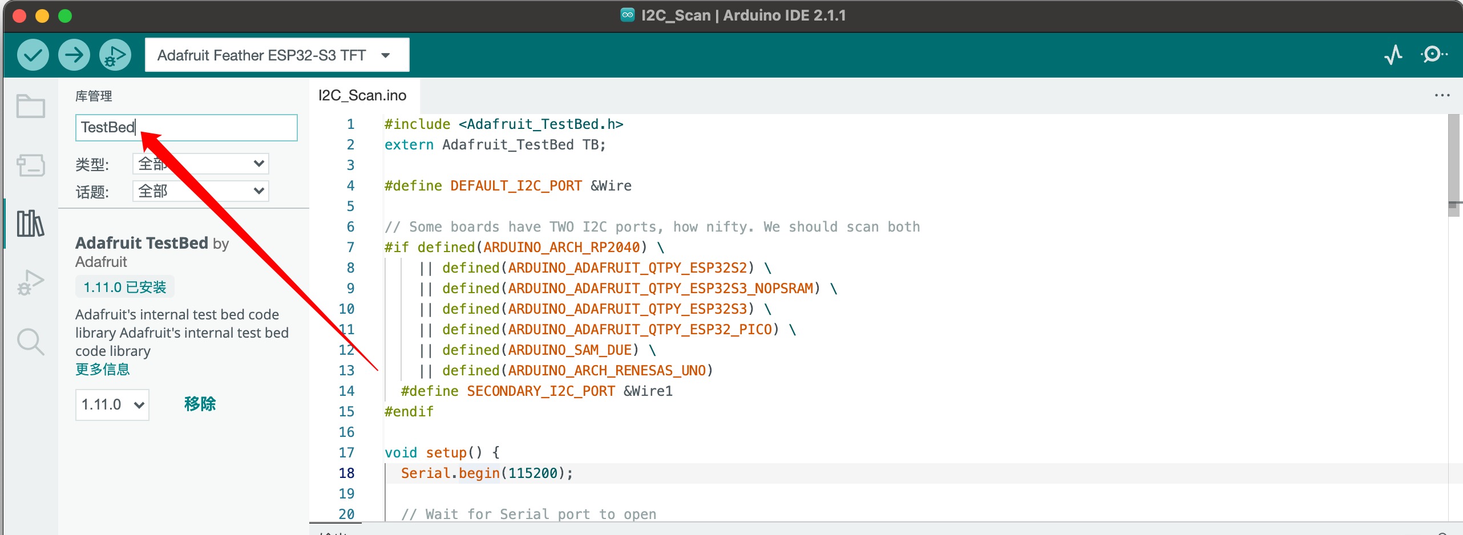Click the 移除 remove button
This screenshot has width=1463, height=535.
[200, 404]
